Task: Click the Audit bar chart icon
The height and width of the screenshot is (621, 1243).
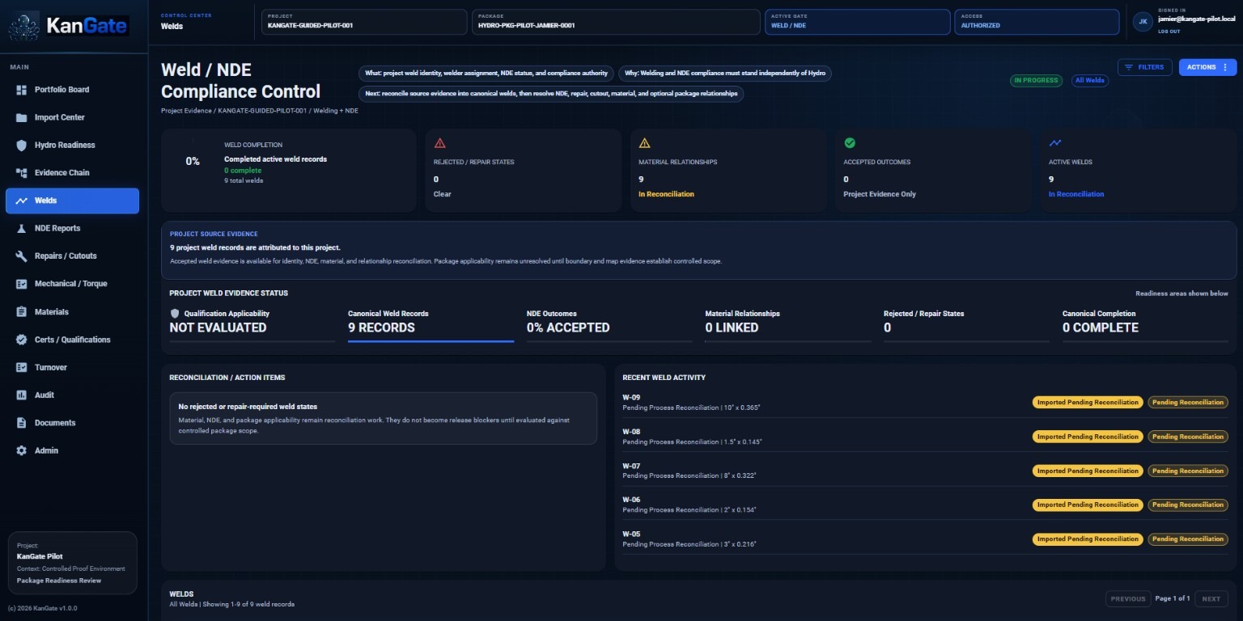Action: tap(22, 395)
